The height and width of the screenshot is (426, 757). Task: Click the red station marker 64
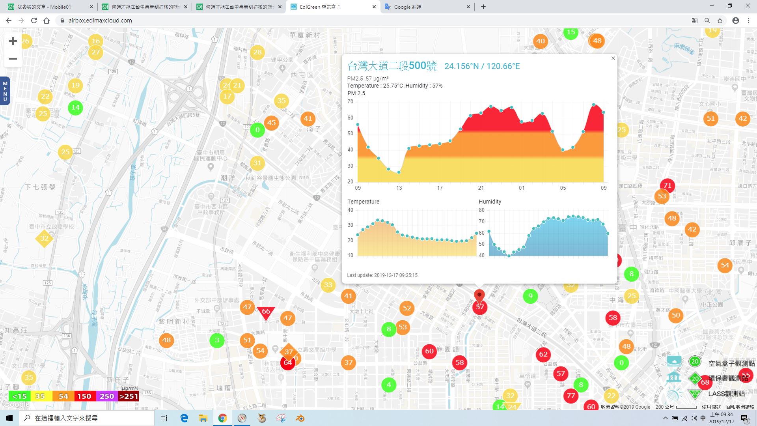288,363
